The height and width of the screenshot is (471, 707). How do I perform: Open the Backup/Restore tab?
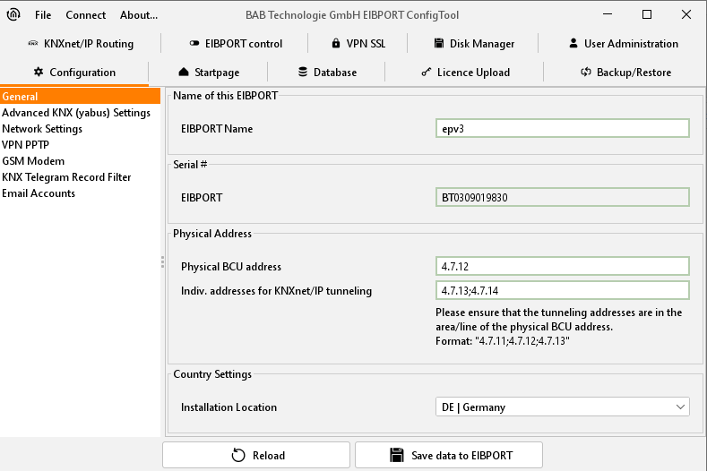[625, 73]
